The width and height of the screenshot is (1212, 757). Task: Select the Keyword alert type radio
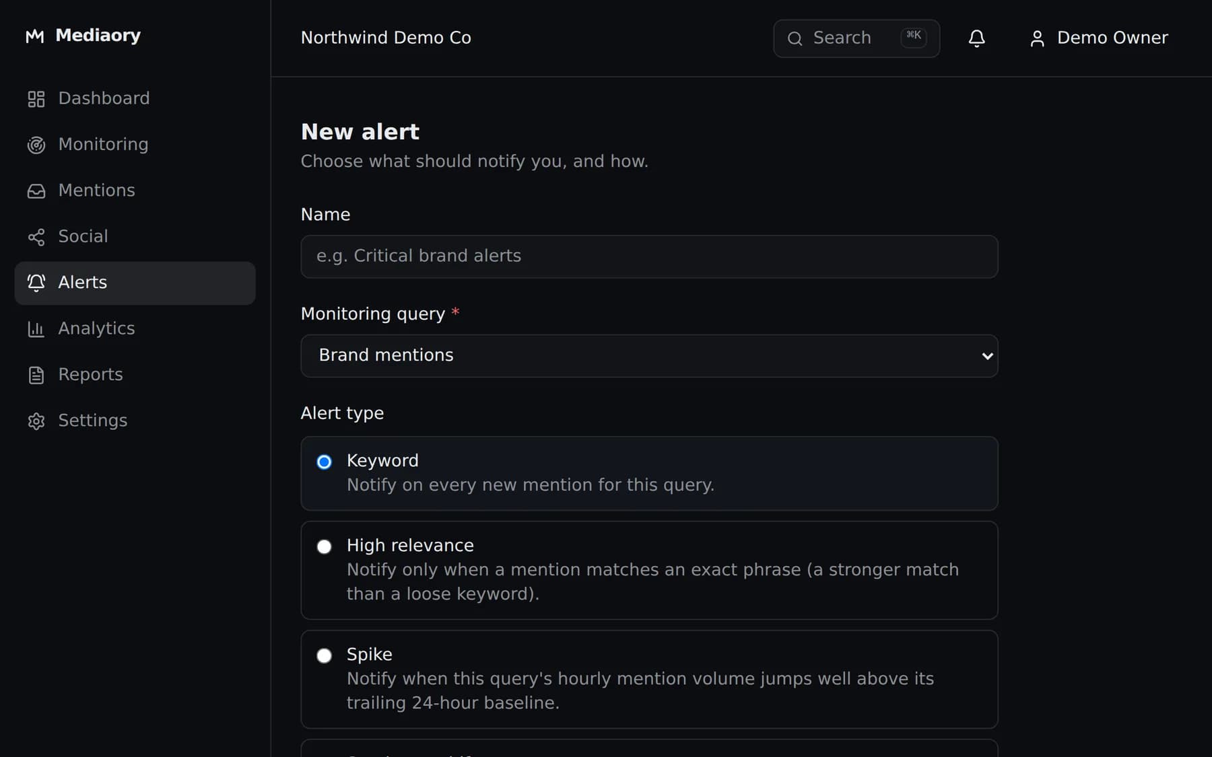324,462
